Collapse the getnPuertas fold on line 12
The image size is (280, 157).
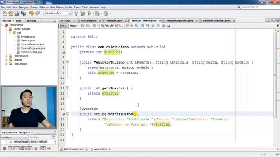tap(68, 88)
